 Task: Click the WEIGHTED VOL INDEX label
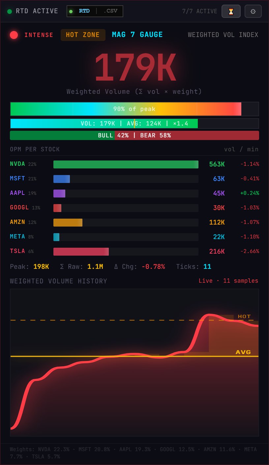(223, 35)
